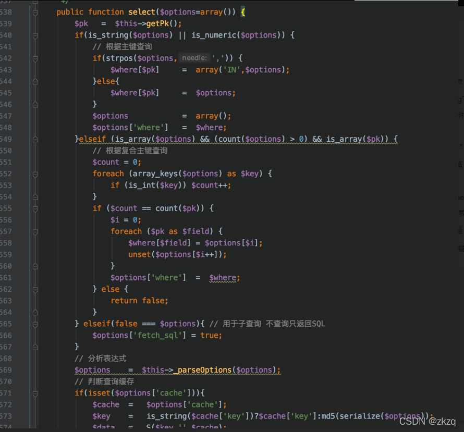The height and width of the screenshot is (432, 464).
Task: Click the getPk() method call
Action: [x=162, y=23]
